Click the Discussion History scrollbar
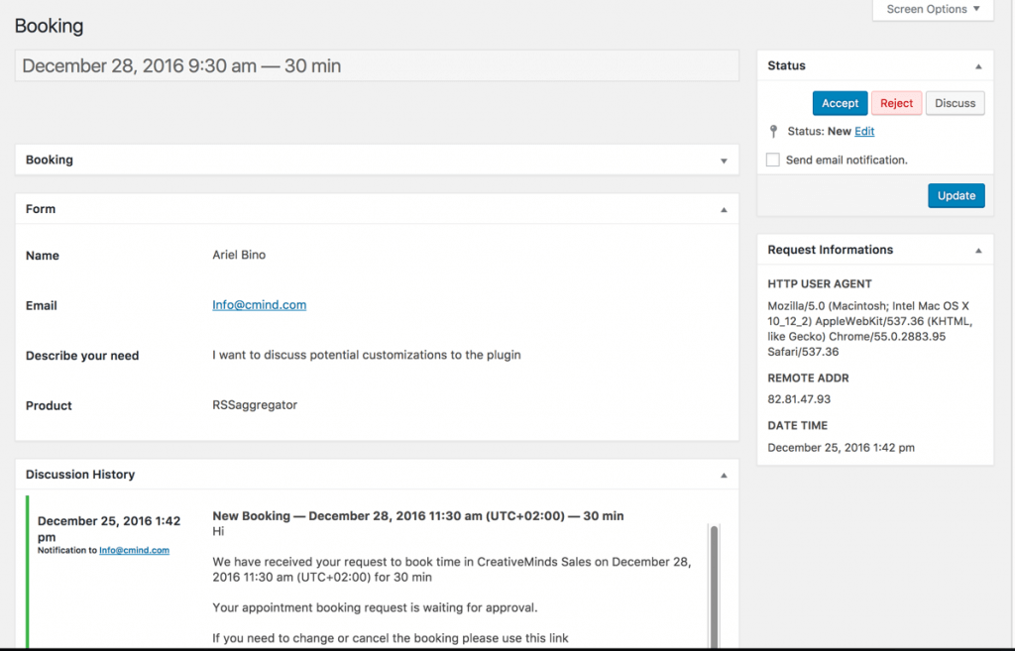The width and height of the screenshot is (1015, 651). [714, 585]
